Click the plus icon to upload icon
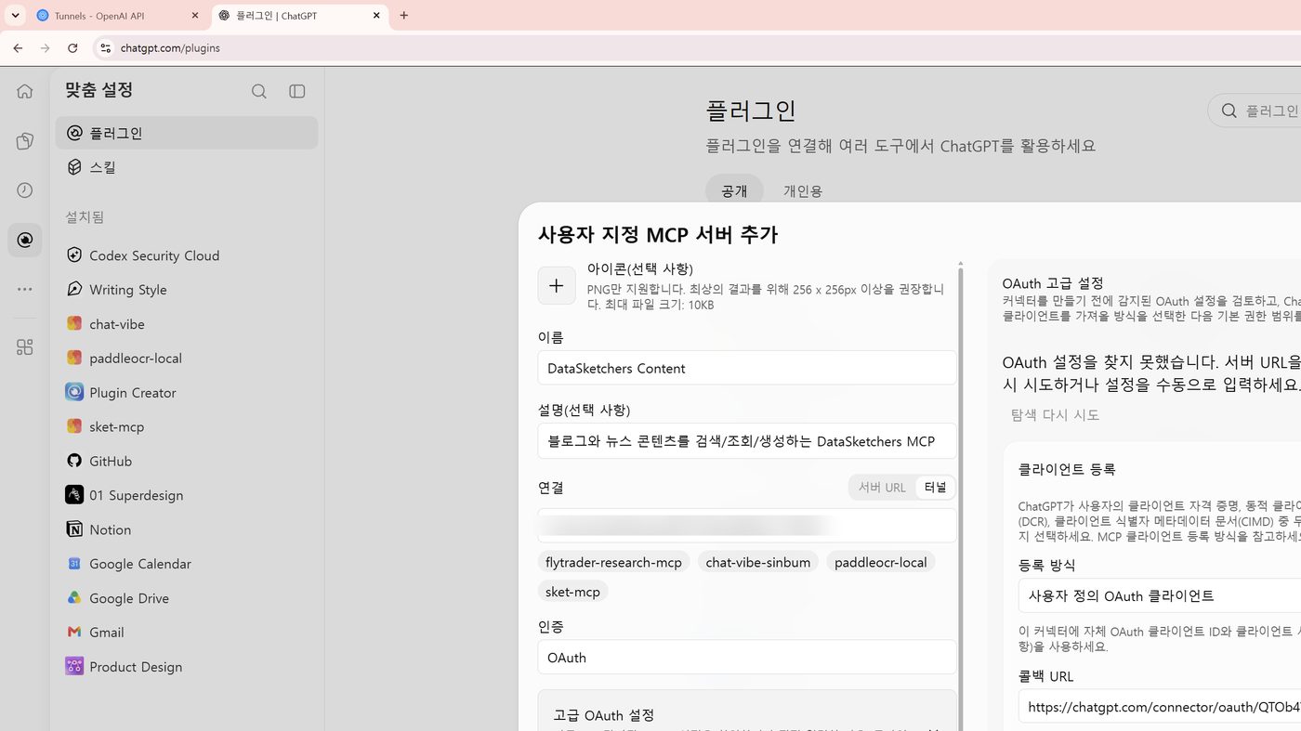This screenshot has height=731, width=1301. coord(557,285)
